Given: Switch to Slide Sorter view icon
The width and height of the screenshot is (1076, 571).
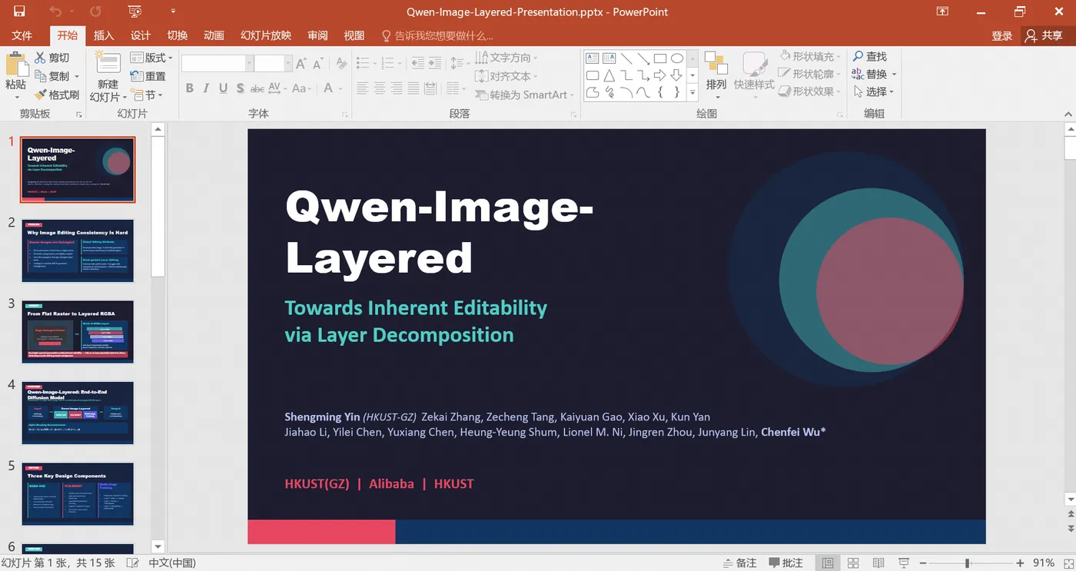Looking at the screenshot, I should pos(852,563).
